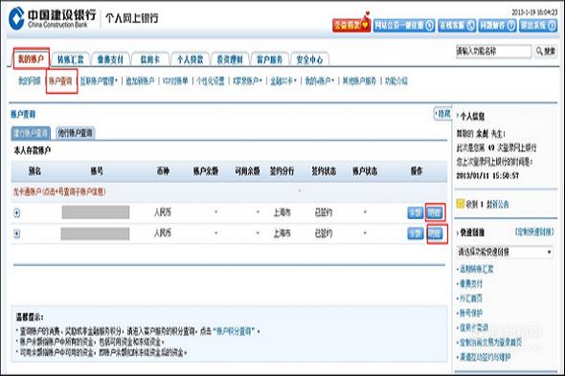Click the 缴费支付 quick link in the sidebar
The width and height of the screenshot is (565, 376).
(x=470, y=284)
